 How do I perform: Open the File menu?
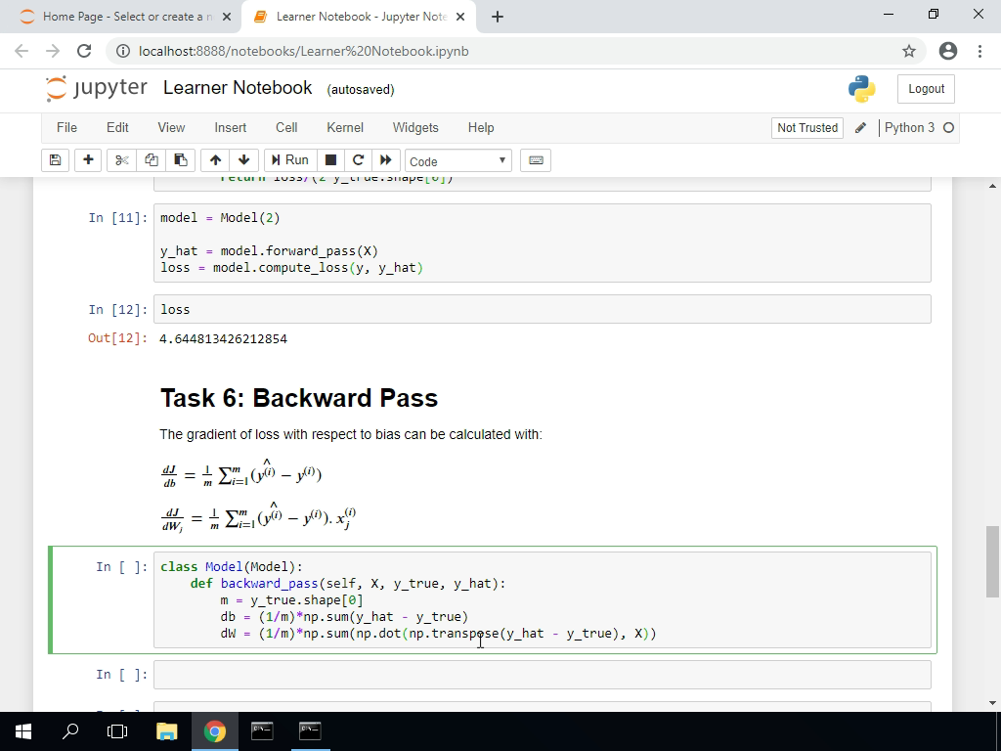(x=66, y=128)
